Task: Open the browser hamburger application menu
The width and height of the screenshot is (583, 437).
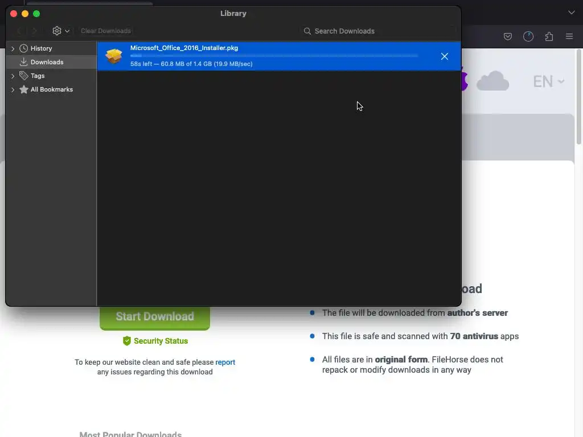Action: click(x=569, y=36)
